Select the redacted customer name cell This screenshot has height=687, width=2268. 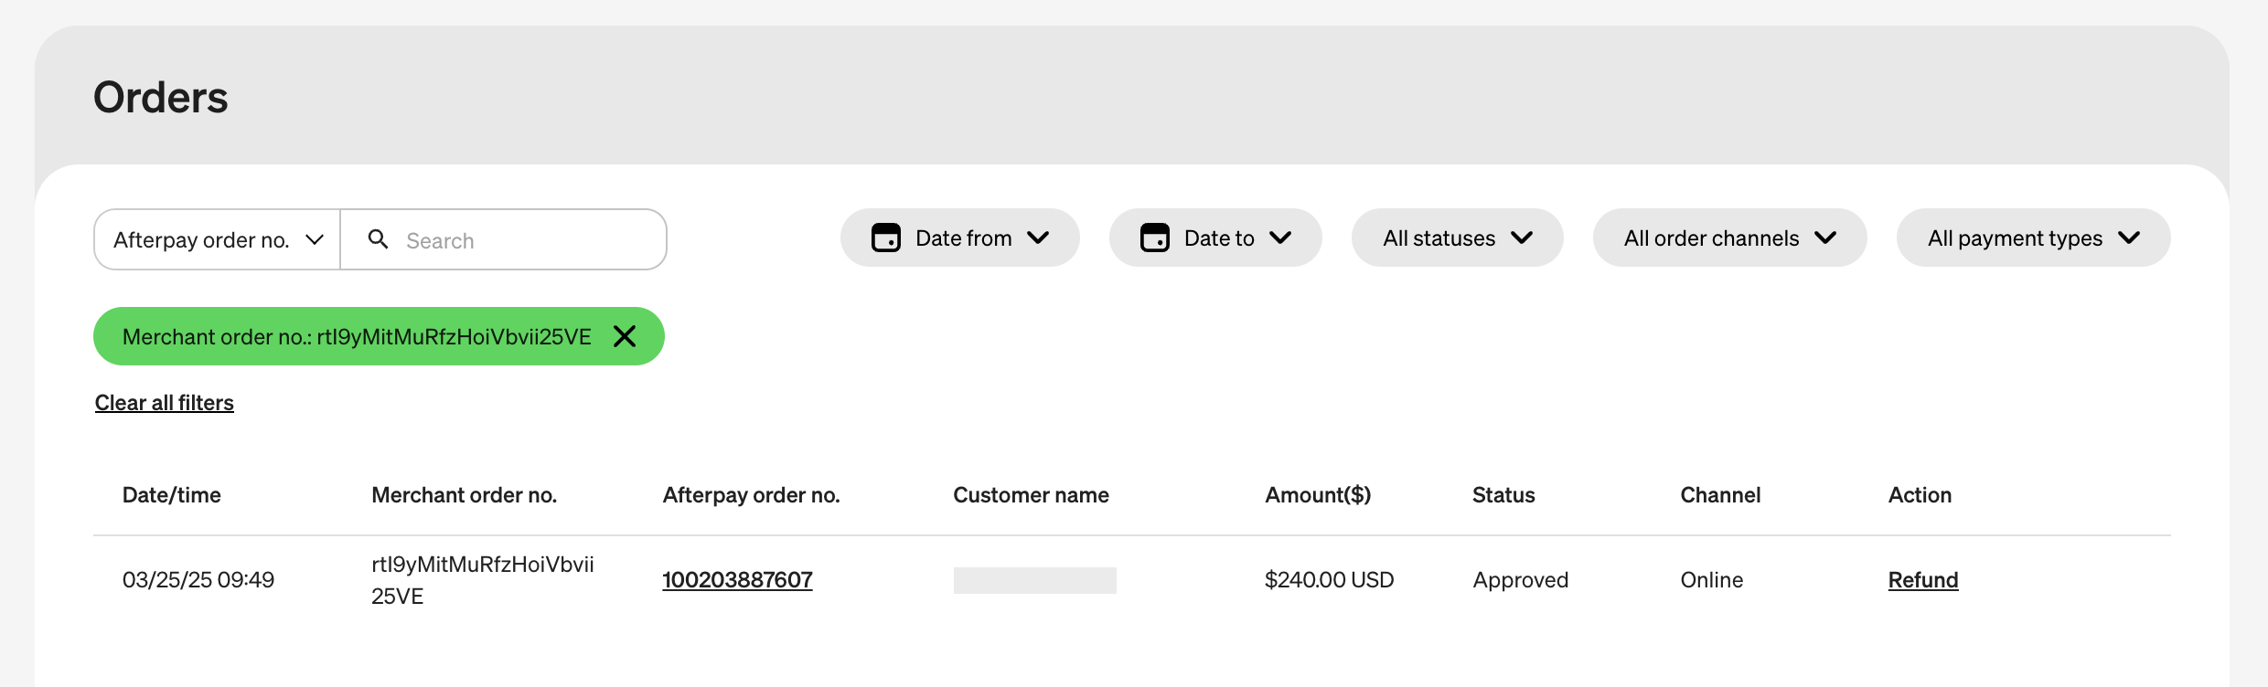1034,580
